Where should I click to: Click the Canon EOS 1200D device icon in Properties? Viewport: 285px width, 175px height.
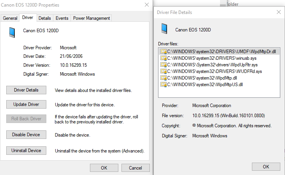pyautogui.click(x=12, y=33)
